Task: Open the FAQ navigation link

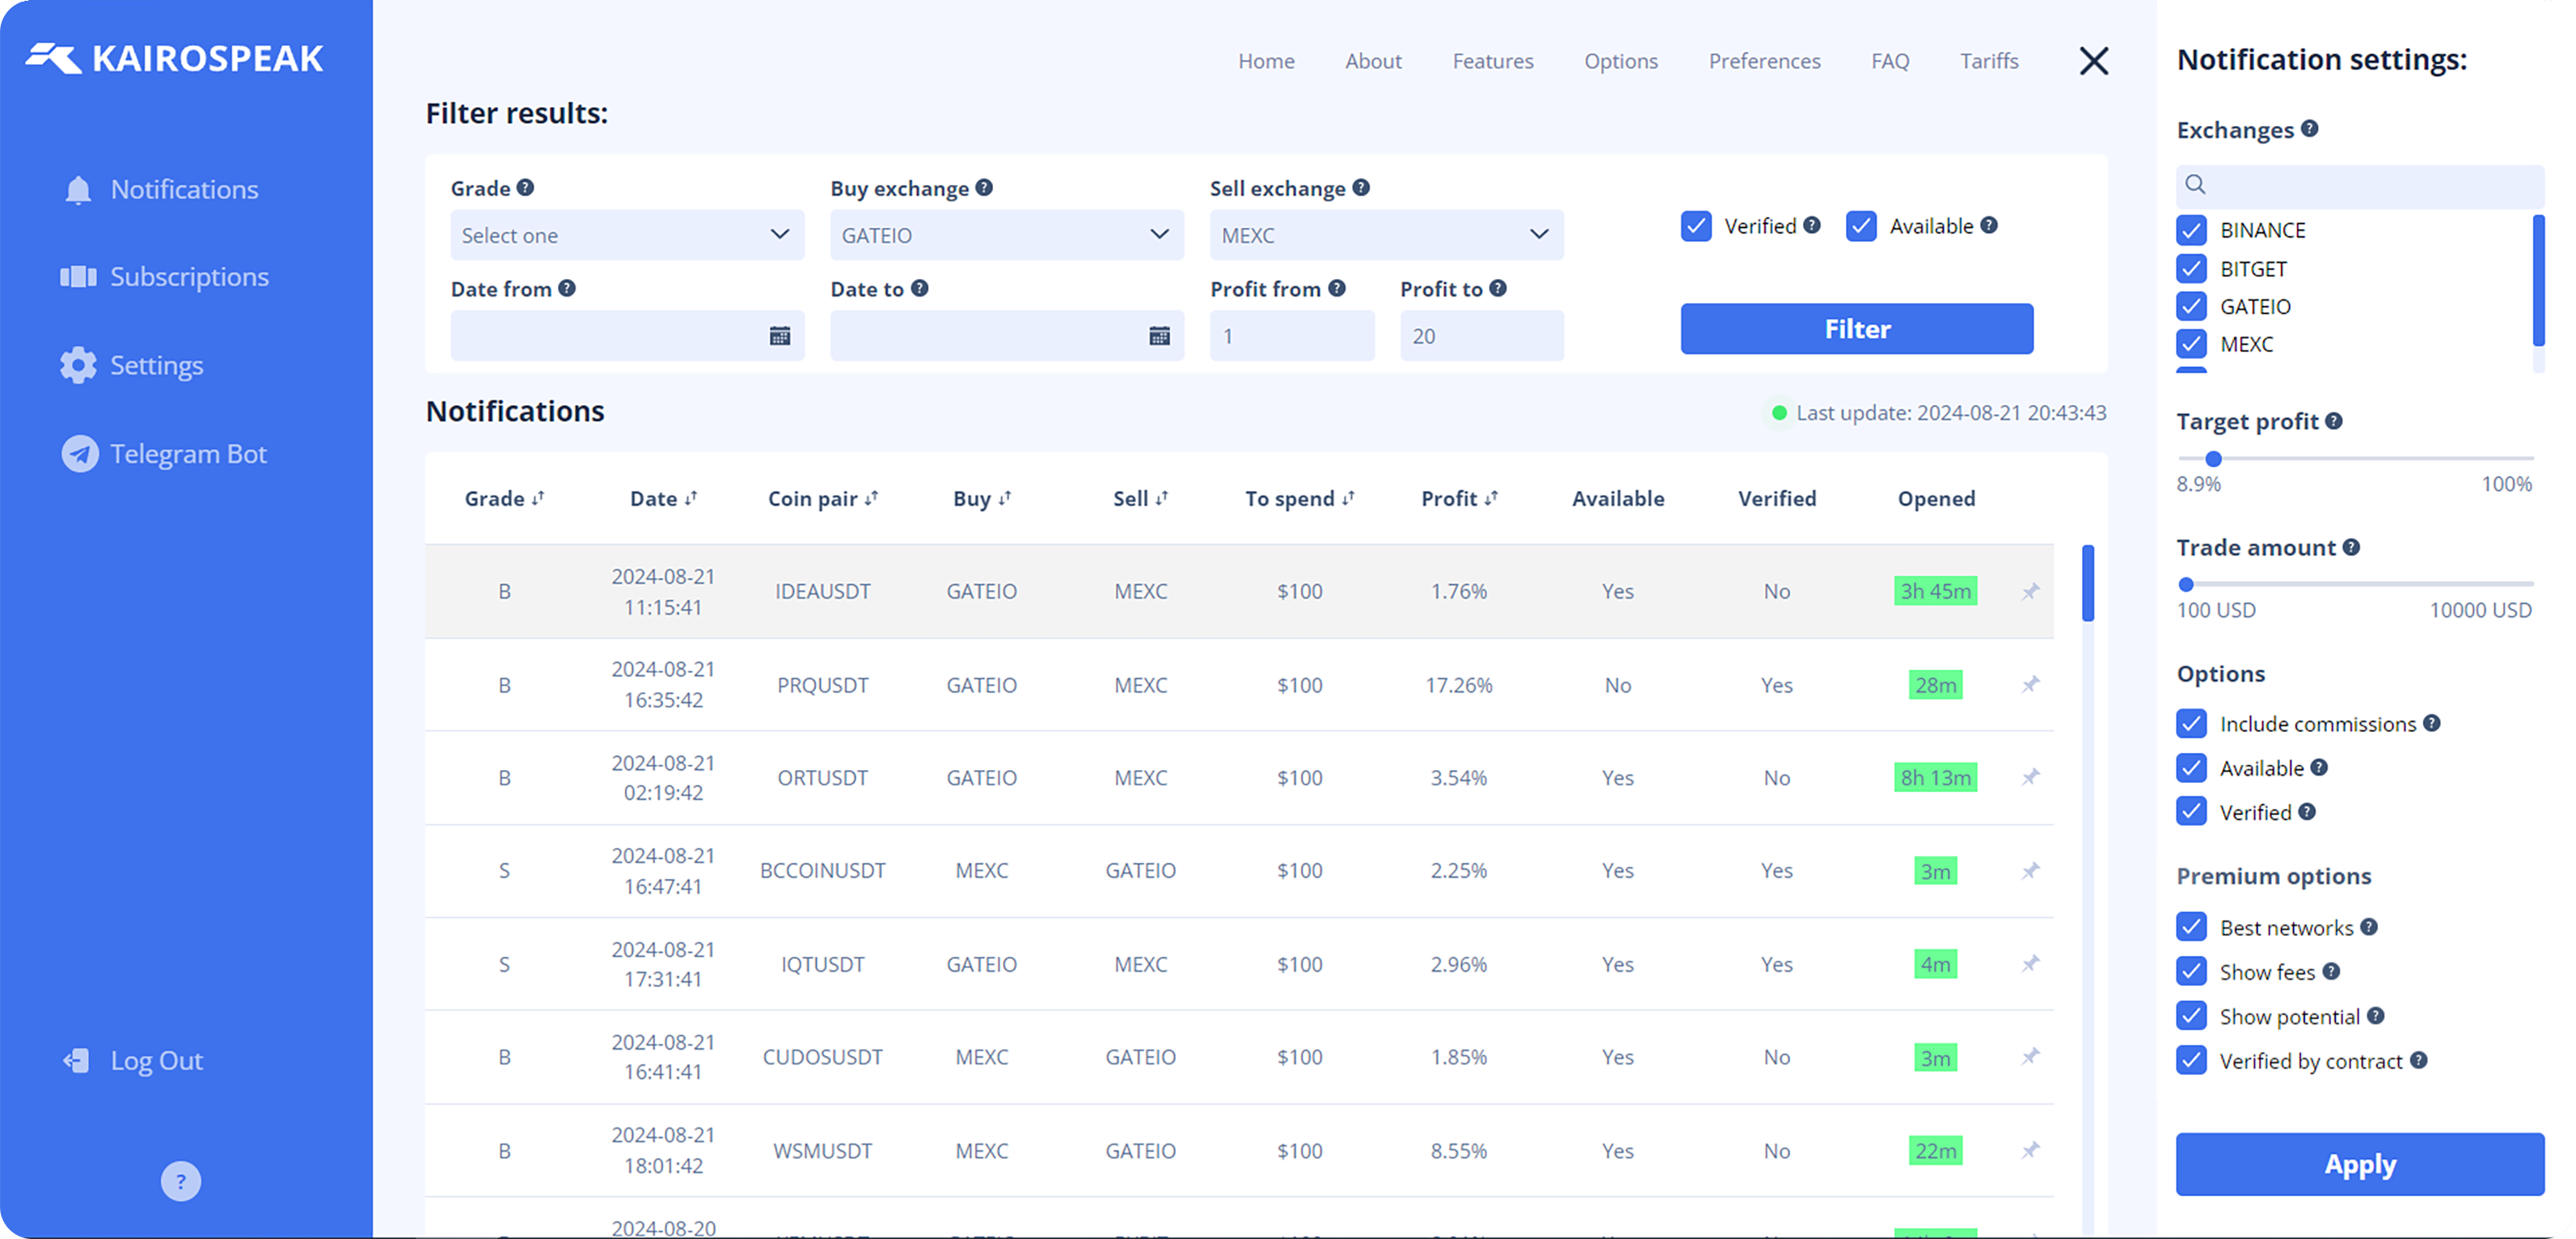Action: point(1890,61)
